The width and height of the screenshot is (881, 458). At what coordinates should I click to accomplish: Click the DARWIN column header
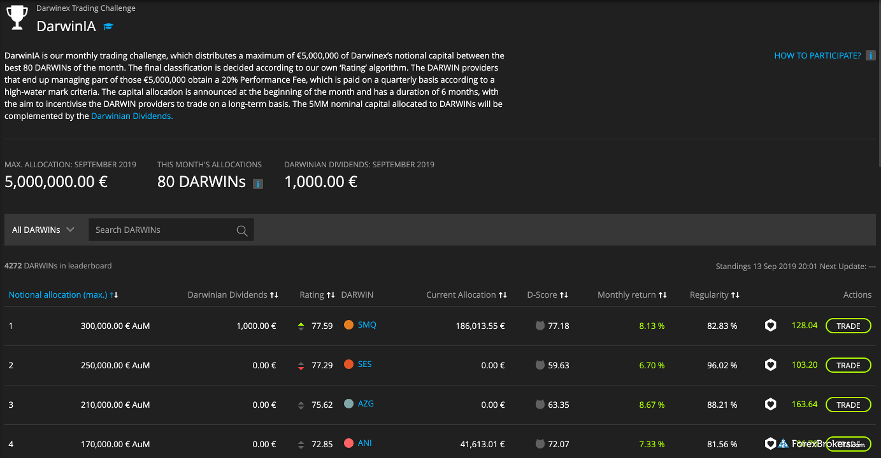click(357, 295)
